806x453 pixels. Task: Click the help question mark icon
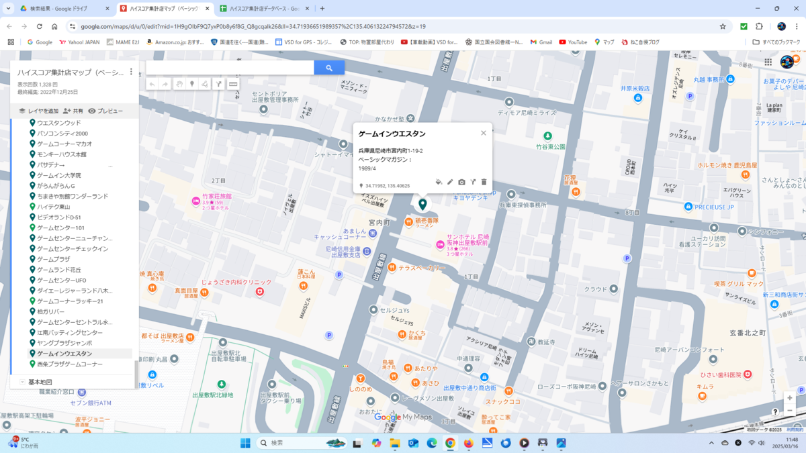[x=775, y=411]
